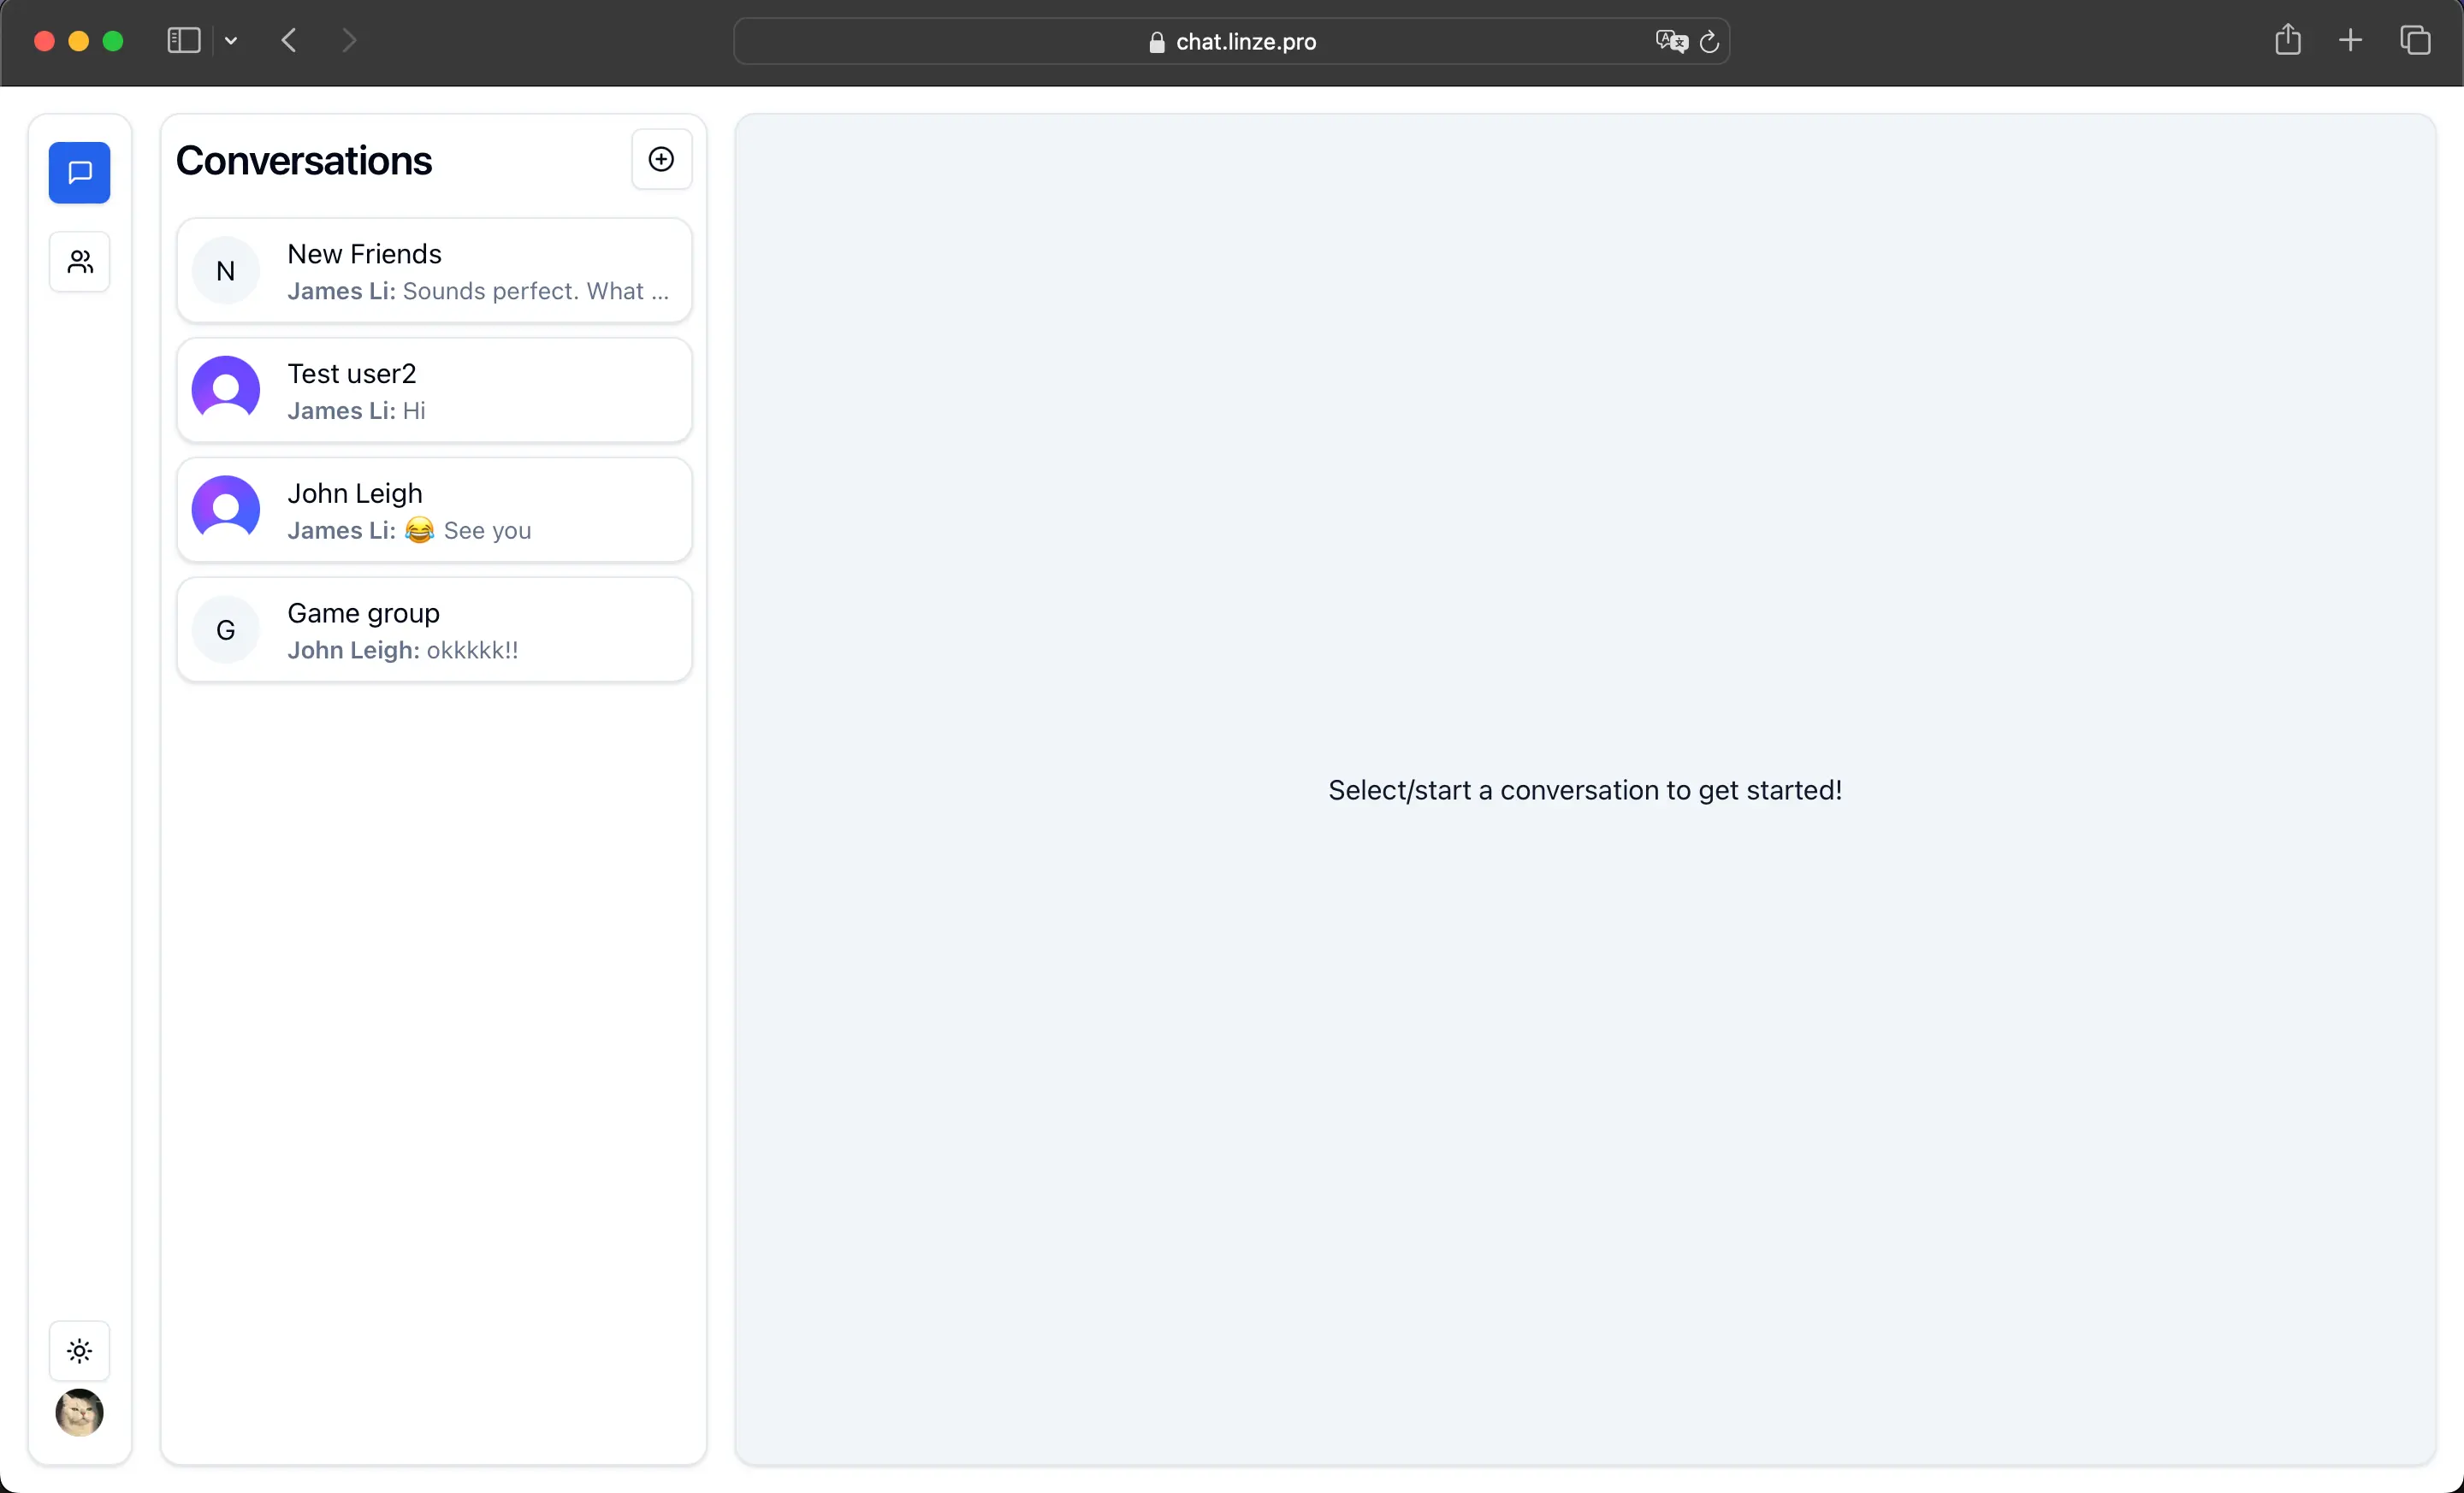Open the friends/contacts sidebar icon
The width and height of the screenshot is (2464, 1493).
tap(79, 262)
